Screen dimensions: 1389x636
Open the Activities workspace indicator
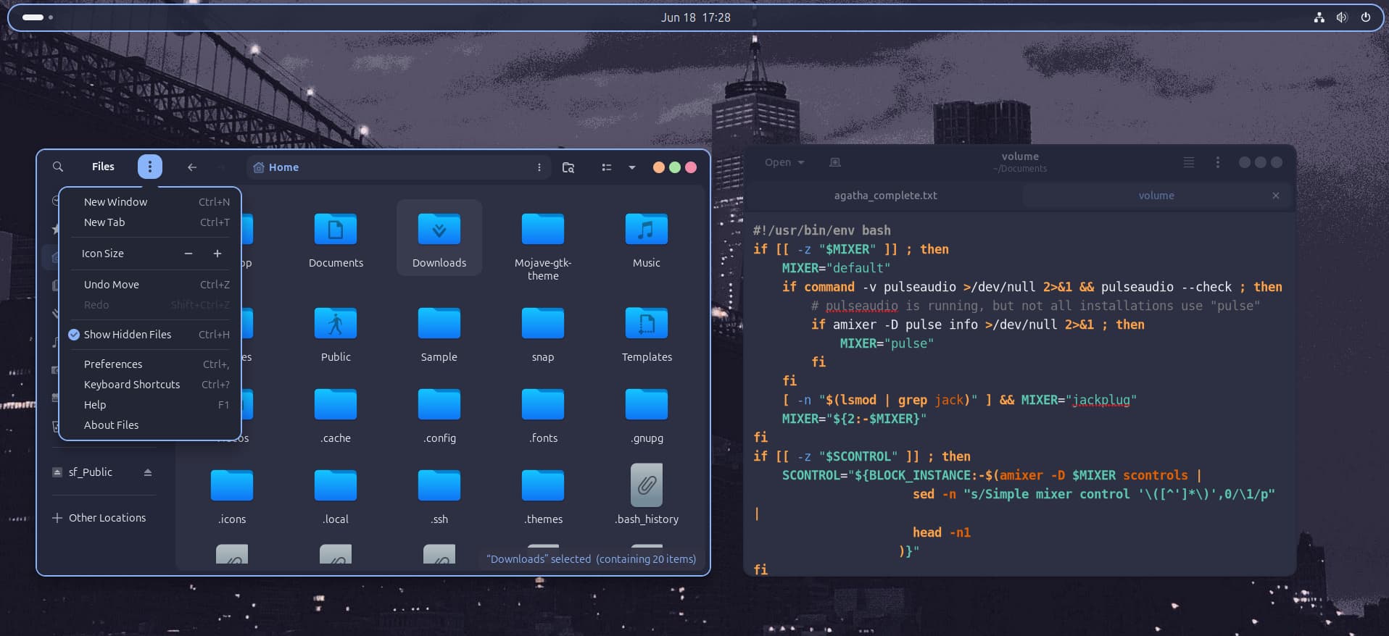point(38,17)
